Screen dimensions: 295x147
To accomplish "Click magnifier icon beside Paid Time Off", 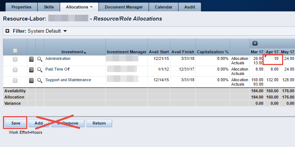I will pyautogui.click(x=39, y=69).
